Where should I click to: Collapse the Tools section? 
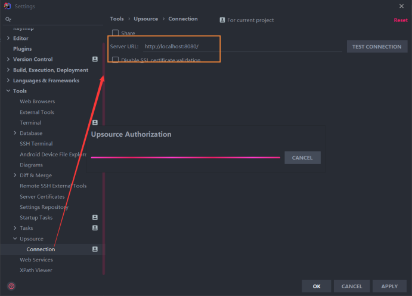click(8, 91)
